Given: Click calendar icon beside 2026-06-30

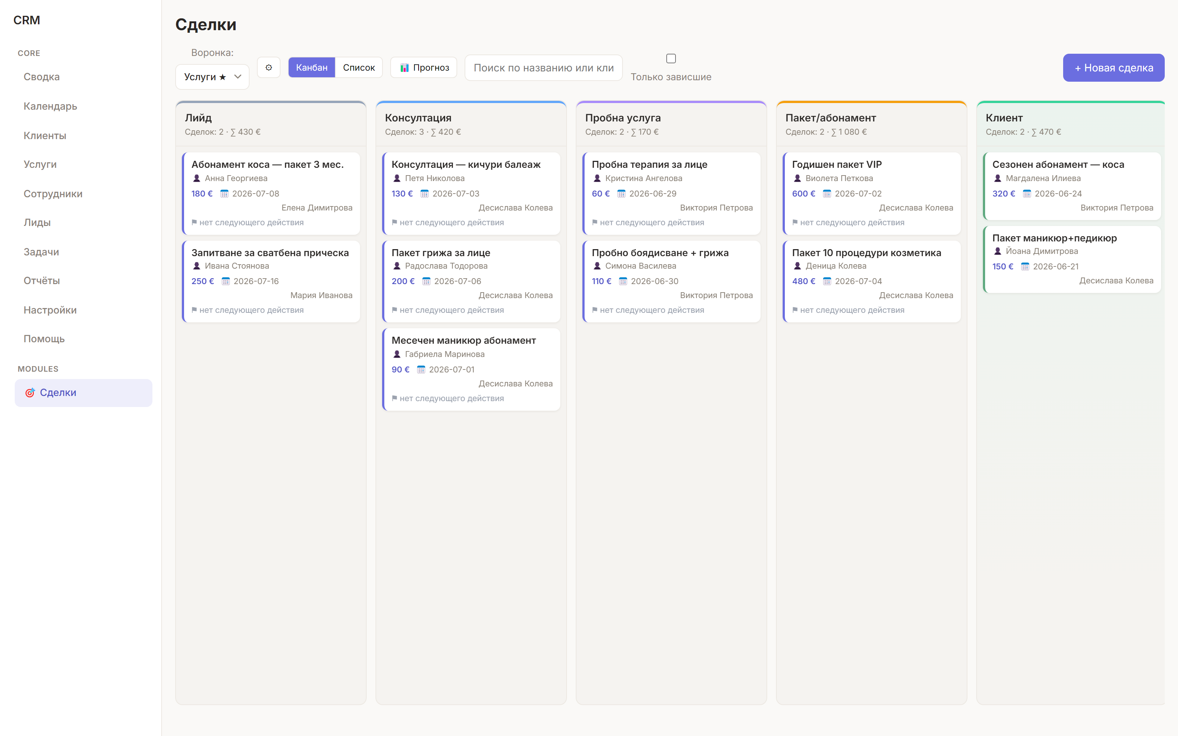Looking at the screenshot, I should pos(623,282).
